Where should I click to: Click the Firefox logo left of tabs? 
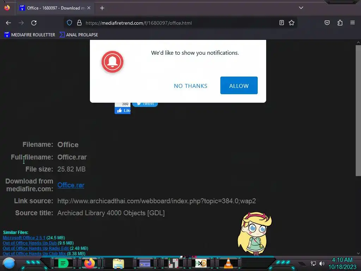tap(7, 8)
